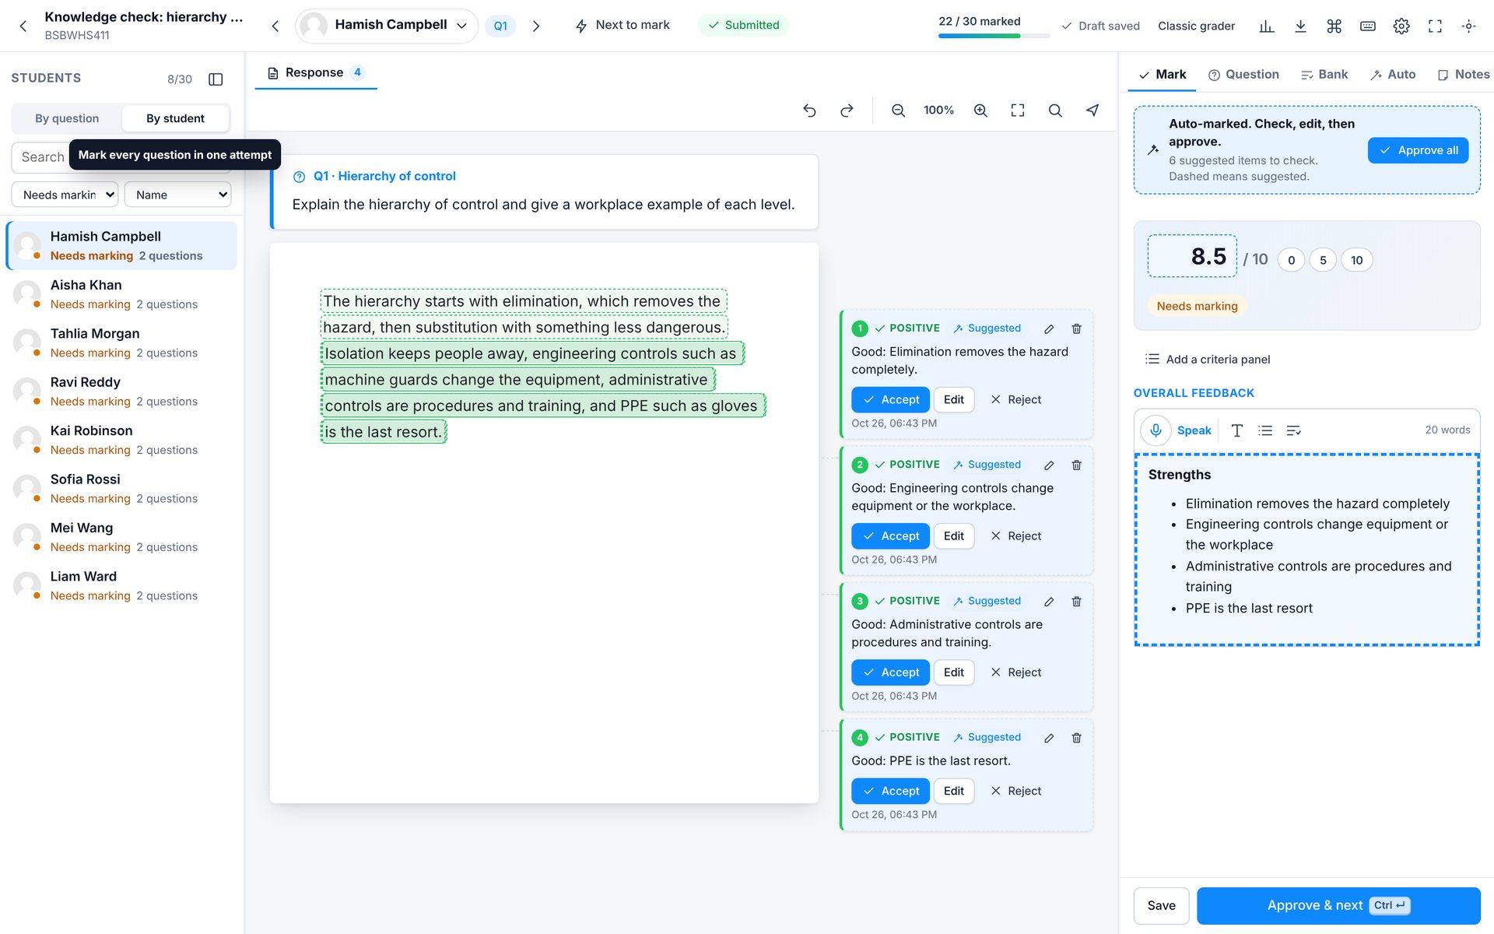Select By student view
Image resolution: width=1494 pixels, height=934 pixels.
pyautogui.click(x=175, y=118)
